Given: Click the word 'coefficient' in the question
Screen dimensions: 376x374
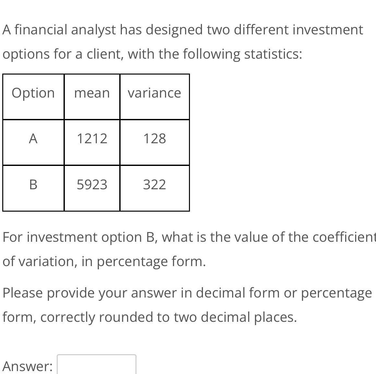Looking at the screenshot, I should point(344,237).
